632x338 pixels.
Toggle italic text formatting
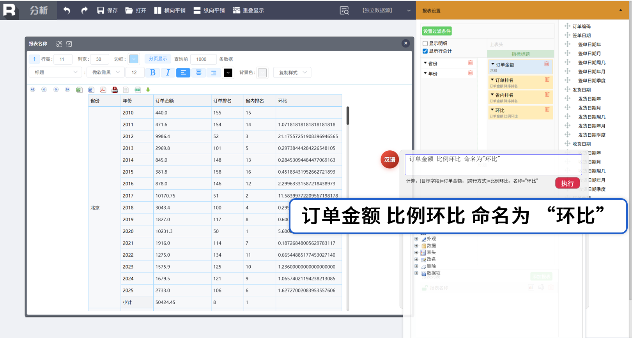(x=168, y=73)
